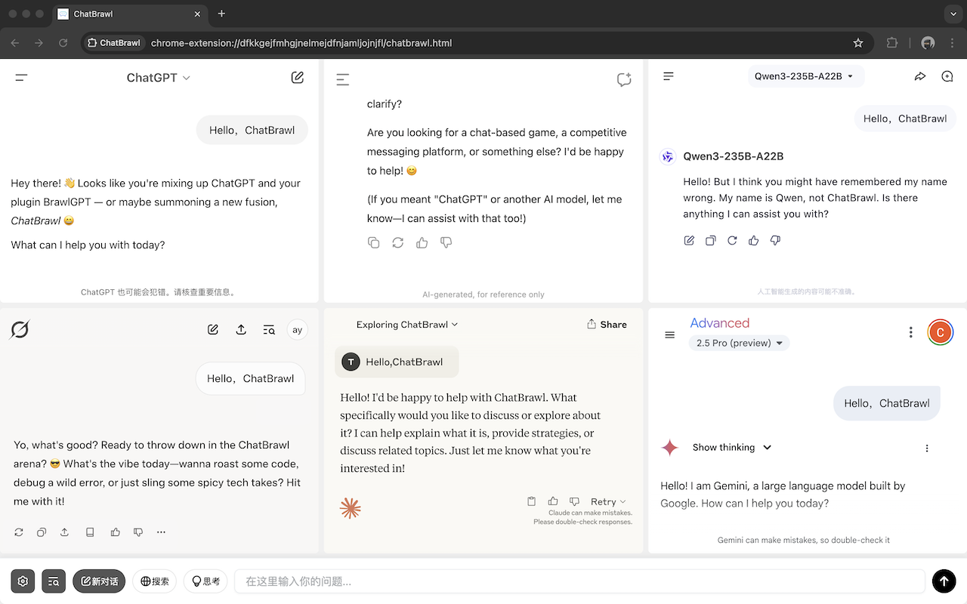Thumbs up the Claude response
This screenshot has width=967, height=604.
tap(553, 501)
